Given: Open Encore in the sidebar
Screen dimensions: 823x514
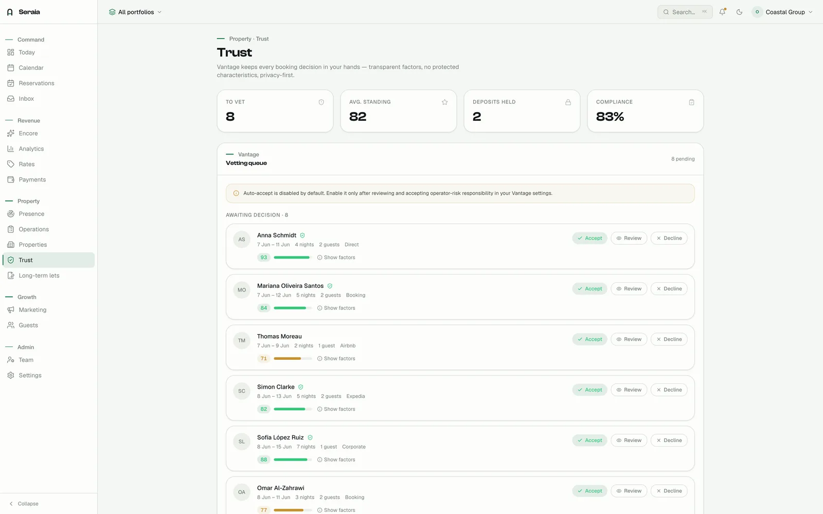Looking at the screenshot, I should tap(48, 133).
